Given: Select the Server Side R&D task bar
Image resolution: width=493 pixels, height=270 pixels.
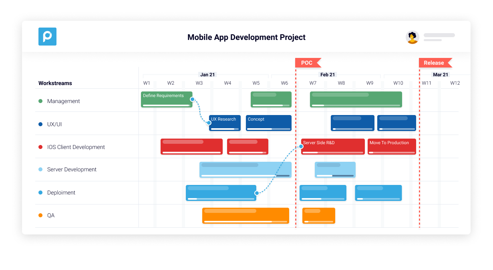Looking at the screenshot, I should pyautogui.click(x=333, y=147).
